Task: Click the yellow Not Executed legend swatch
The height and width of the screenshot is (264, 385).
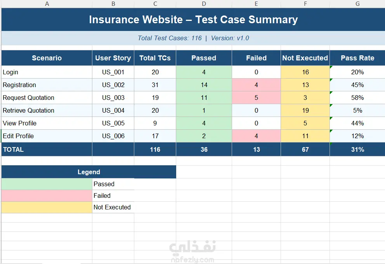Action: tap(47, 207)
